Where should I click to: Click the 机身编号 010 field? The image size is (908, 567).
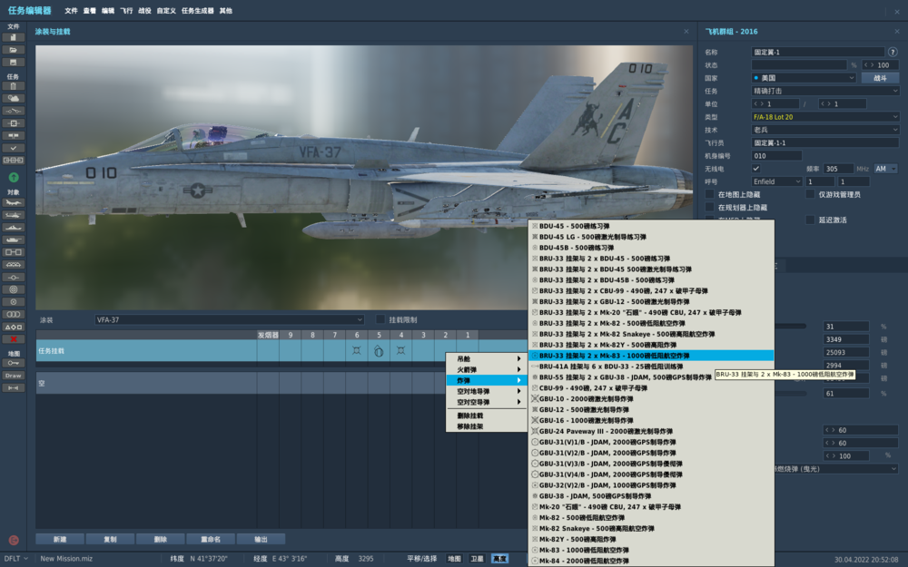point(776,156)
